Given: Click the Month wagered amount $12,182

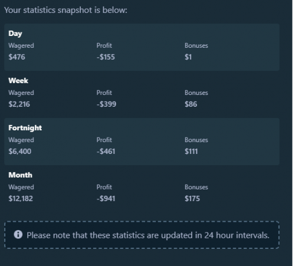Looking at the screenshot, I should [x=21, y=199].
